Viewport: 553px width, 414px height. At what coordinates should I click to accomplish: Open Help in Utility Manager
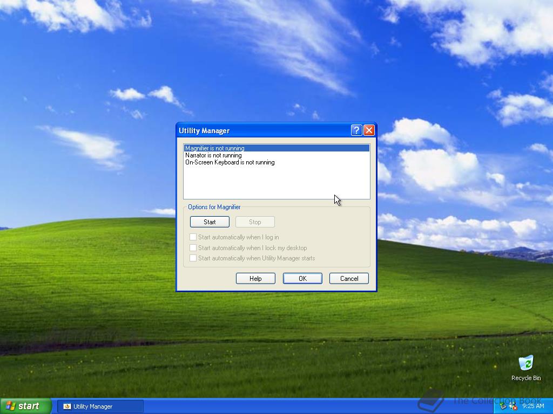coord(255,279)
